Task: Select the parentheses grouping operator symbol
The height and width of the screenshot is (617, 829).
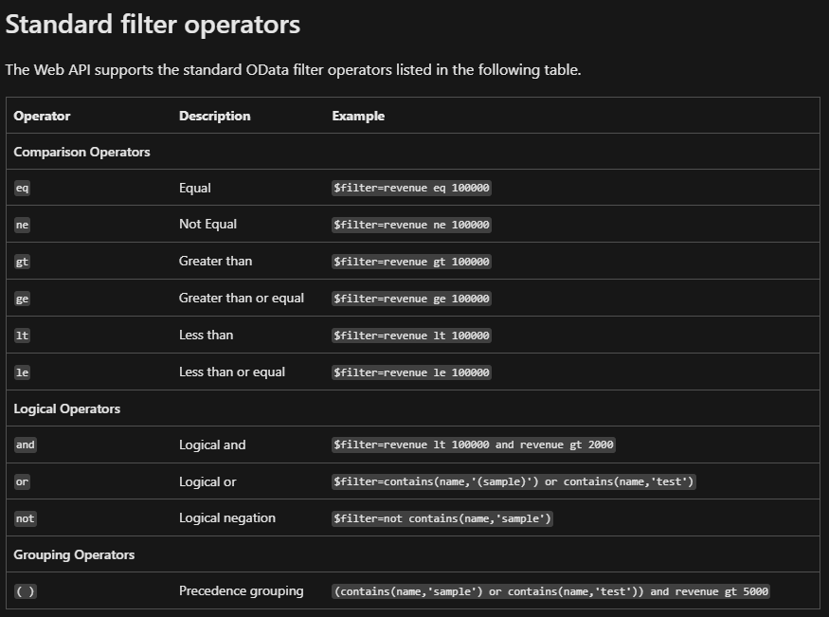Action: 27,590
